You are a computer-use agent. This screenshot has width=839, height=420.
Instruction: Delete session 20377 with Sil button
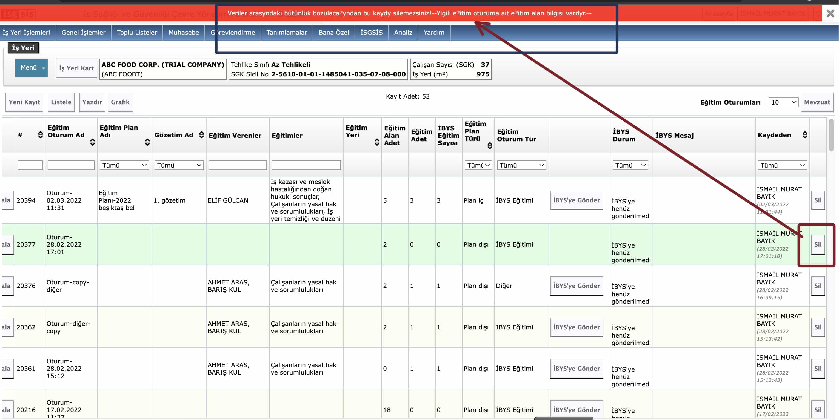tap(818, 245)
